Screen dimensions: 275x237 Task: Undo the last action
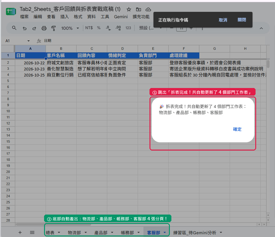click(25, 28)
